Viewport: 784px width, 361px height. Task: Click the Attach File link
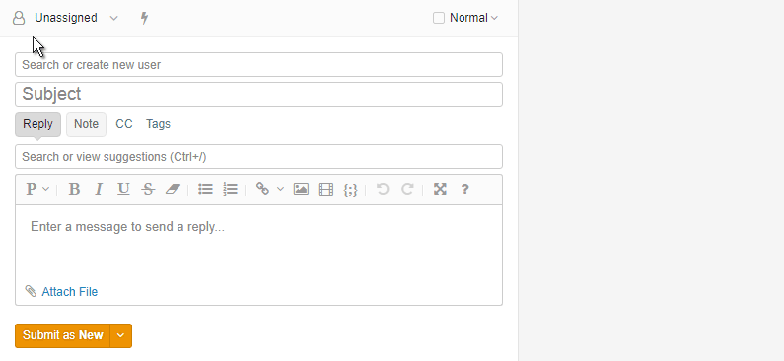point(69,292)
